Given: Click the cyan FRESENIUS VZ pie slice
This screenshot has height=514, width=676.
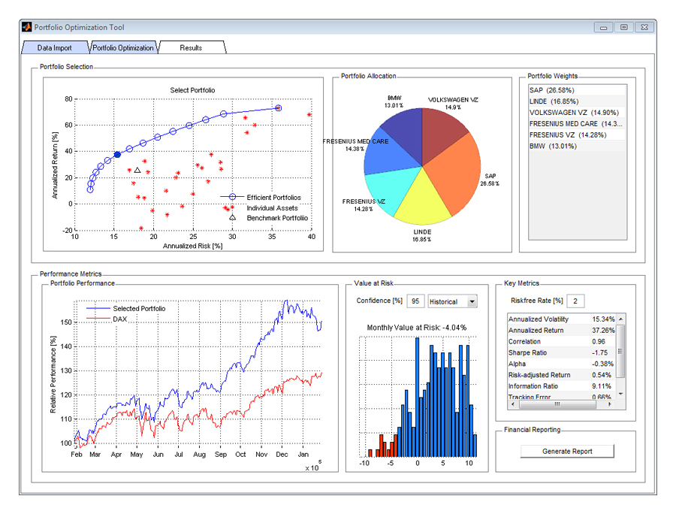Looking at the screenshot, I should tap(385, 190).
